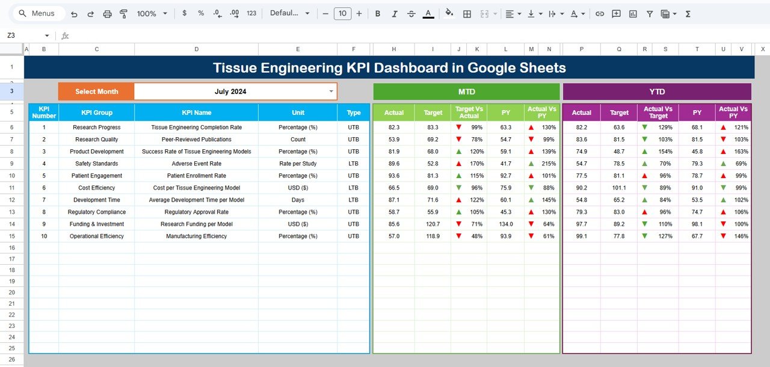The image size is (770, 367).
Task: Apply the paint format tool
Action: [123, 13]
